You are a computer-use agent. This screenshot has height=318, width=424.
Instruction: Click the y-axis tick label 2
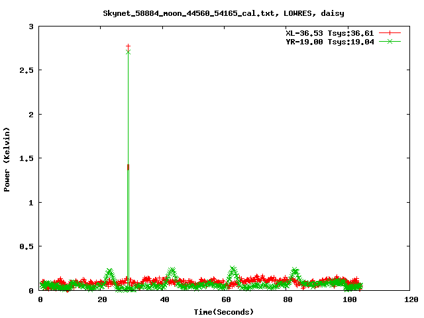point(31,115)
